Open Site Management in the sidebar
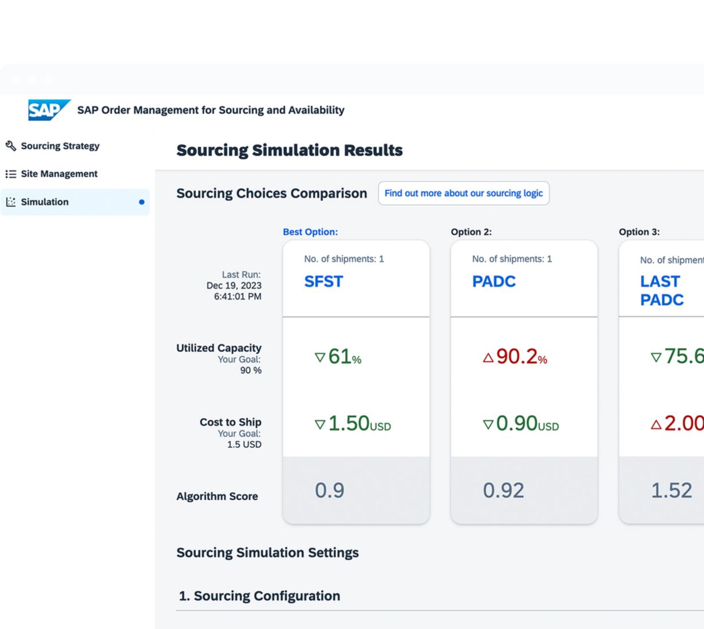 (59, 174)
